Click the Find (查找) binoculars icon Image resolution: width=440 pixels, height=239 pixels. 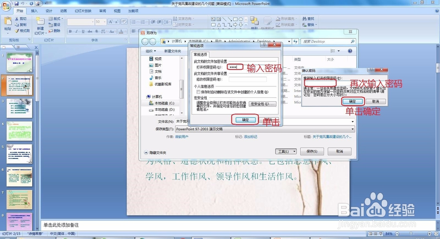[x=304, y=18]
